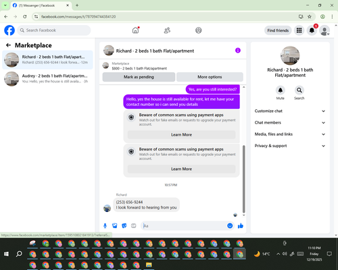Image resolution: width=338 pixels, height=270 pixels.
Task: Expand the Chat members section
Action: [x=290, y=123]
